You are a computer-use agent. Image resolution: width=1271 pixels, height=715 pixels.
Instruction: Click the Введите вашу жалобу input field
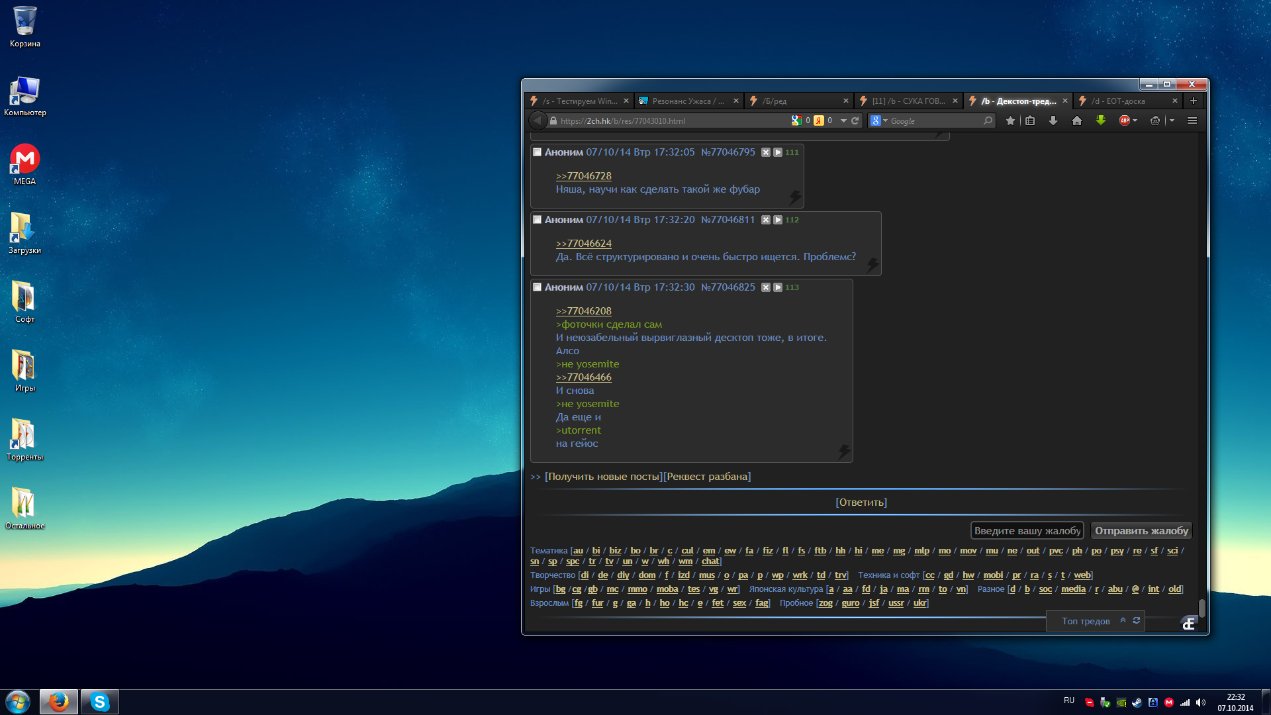coord(1027,531)
